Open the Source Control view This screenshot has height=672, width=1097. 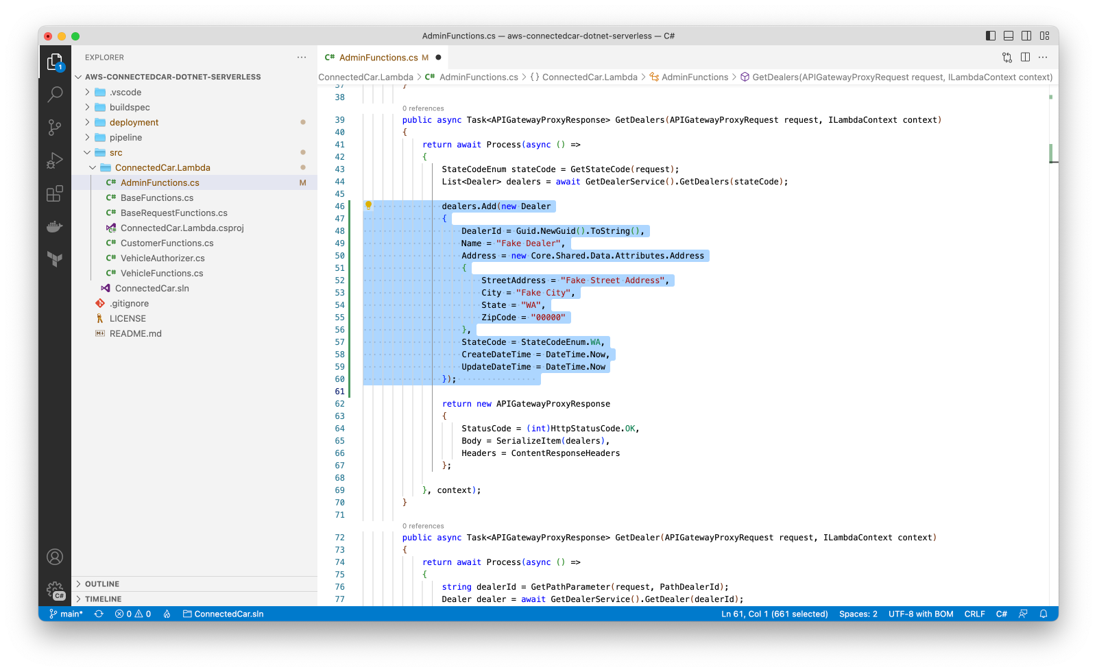(55, 128)
